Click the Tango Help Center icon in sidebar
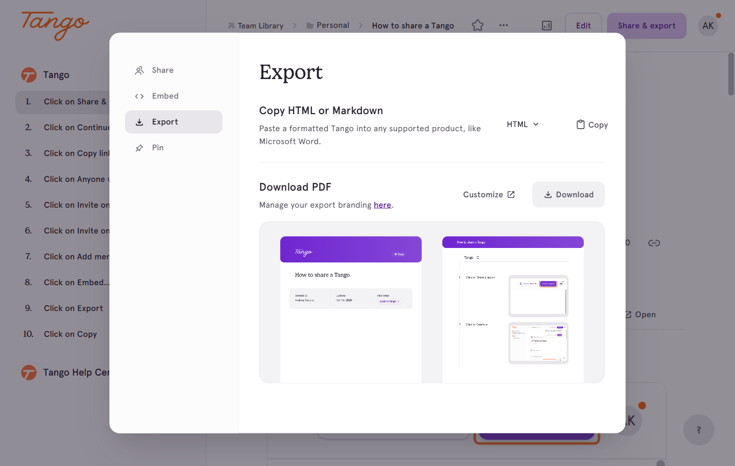 [x=29, y=372]
